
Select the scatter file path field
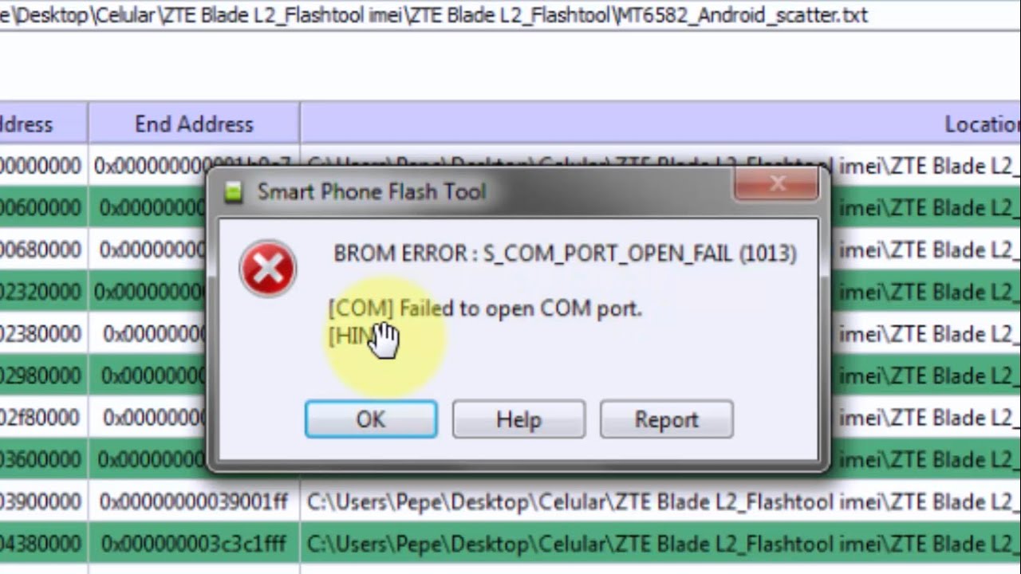pos(510,15)
